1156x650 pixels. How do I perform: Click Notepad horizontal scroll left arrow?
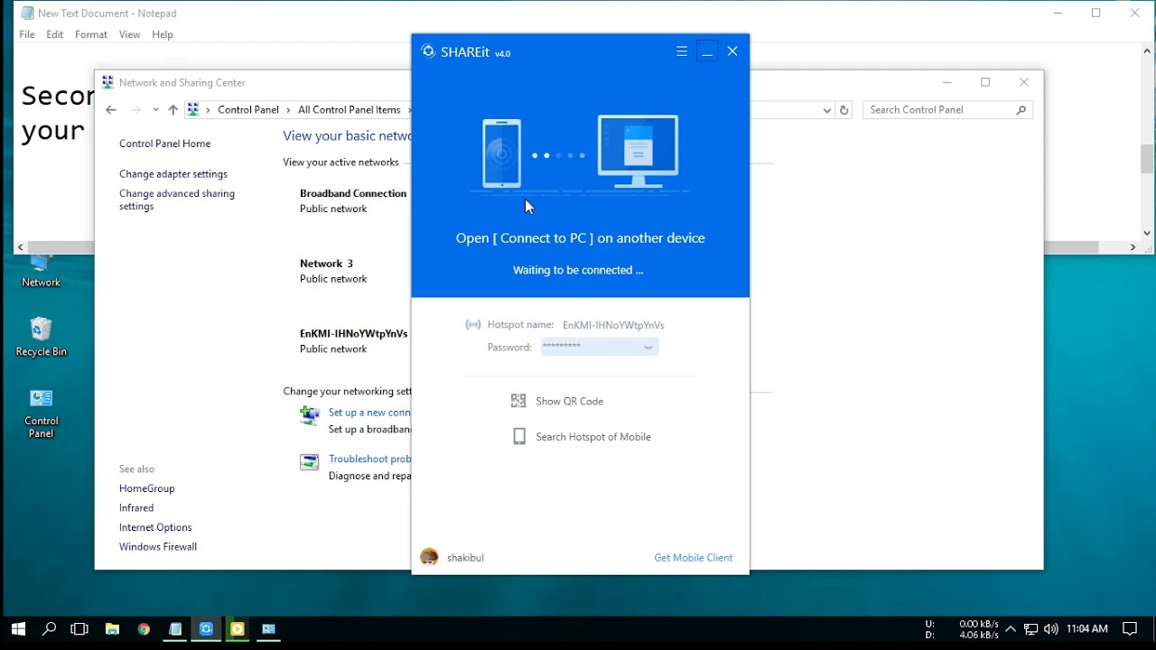(x=21, y=247)
